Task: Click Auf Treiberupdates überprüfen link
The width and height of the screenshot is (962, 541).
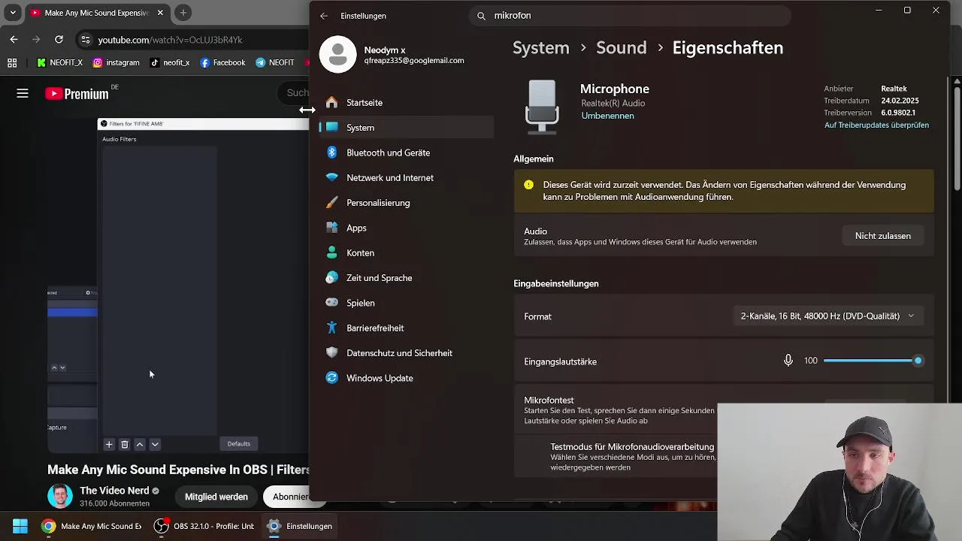Action: coord(876,125)
